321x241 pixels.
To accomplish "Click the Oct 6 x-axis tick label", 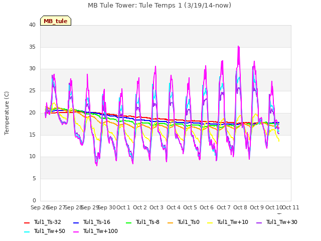I will 207,207.
